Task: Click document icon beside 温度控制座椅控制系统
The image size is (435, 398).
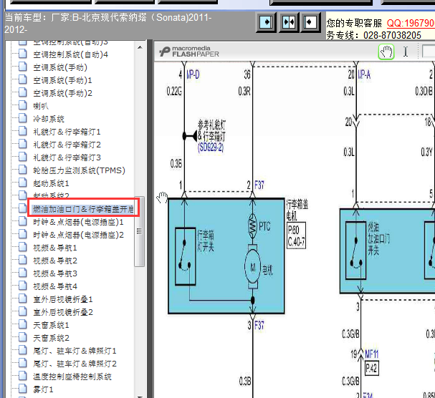Action: tap(22, 376)
